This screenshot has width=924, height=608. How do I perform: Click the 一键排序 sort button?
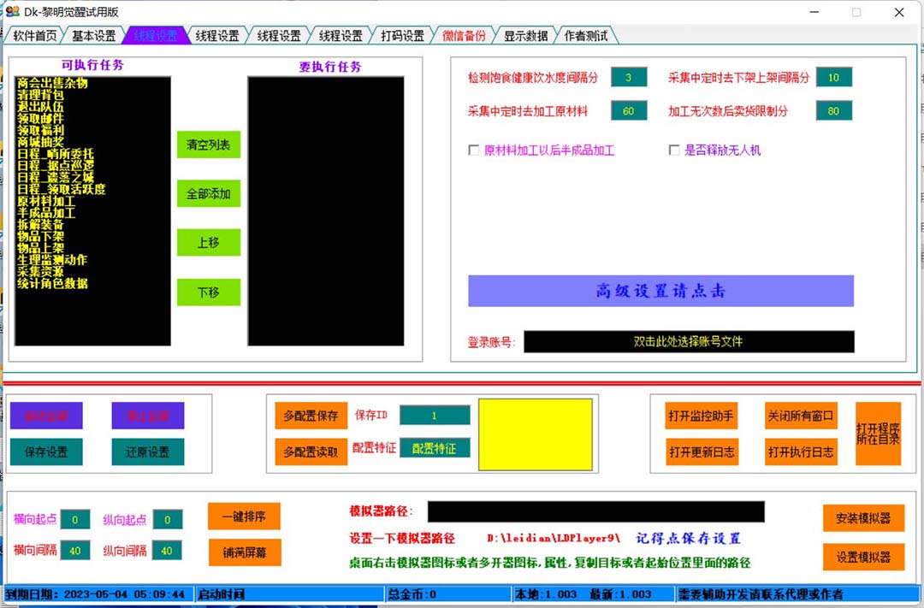(x=244, y=517)
